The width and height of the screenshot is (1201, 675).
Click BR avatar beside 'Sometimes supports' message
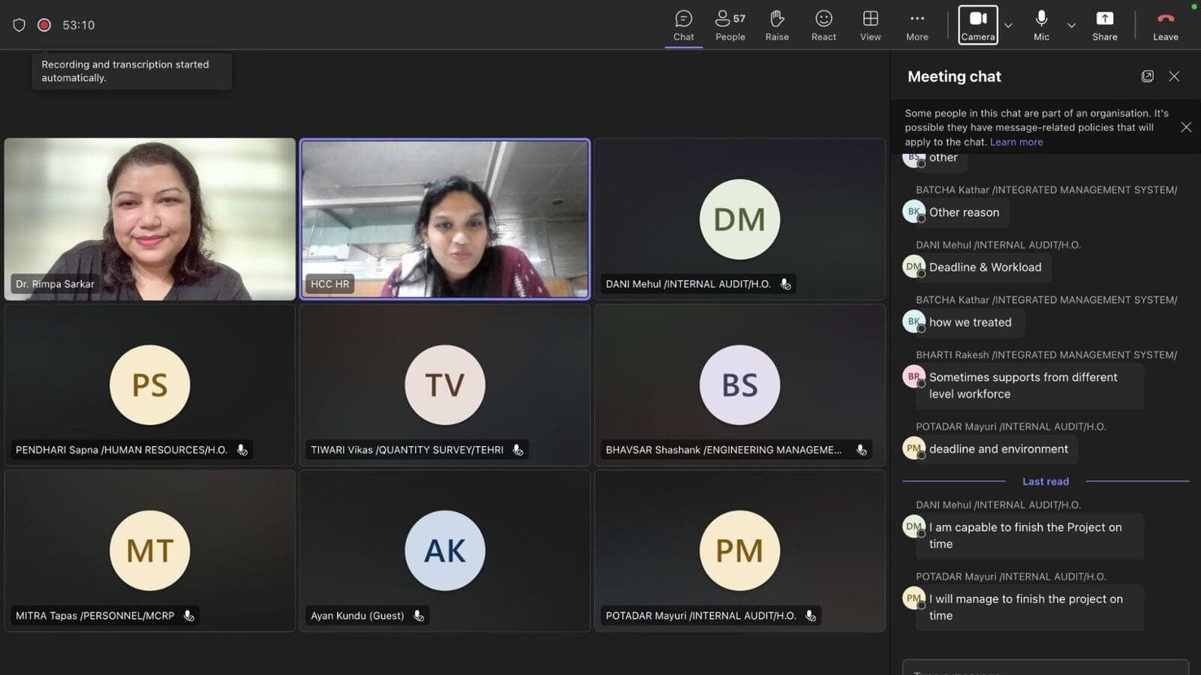(914, 376)
